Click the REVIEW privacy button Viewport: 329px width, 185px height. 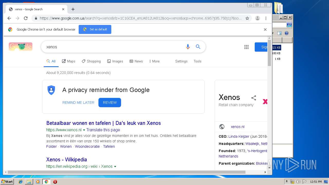110,103
